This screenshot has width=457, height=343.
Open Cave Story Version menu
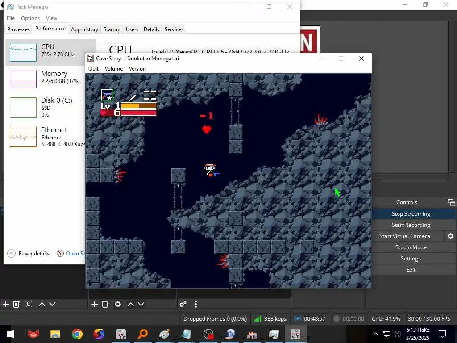coord(137,68)
